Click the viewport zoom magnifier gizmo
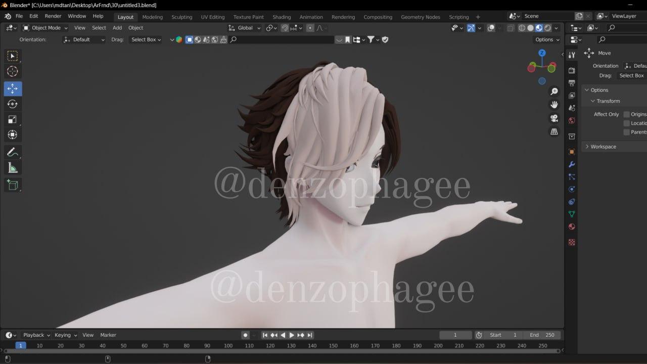 [554, 92]
